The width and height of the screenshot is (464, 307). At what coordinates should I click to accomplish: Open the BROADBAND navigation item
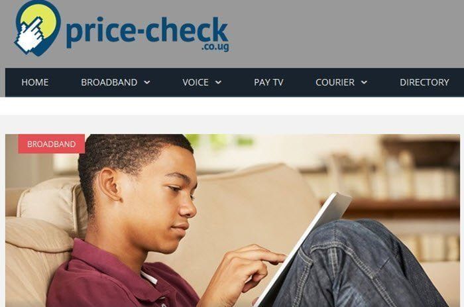pyautogui.click(x=109, y=82)
